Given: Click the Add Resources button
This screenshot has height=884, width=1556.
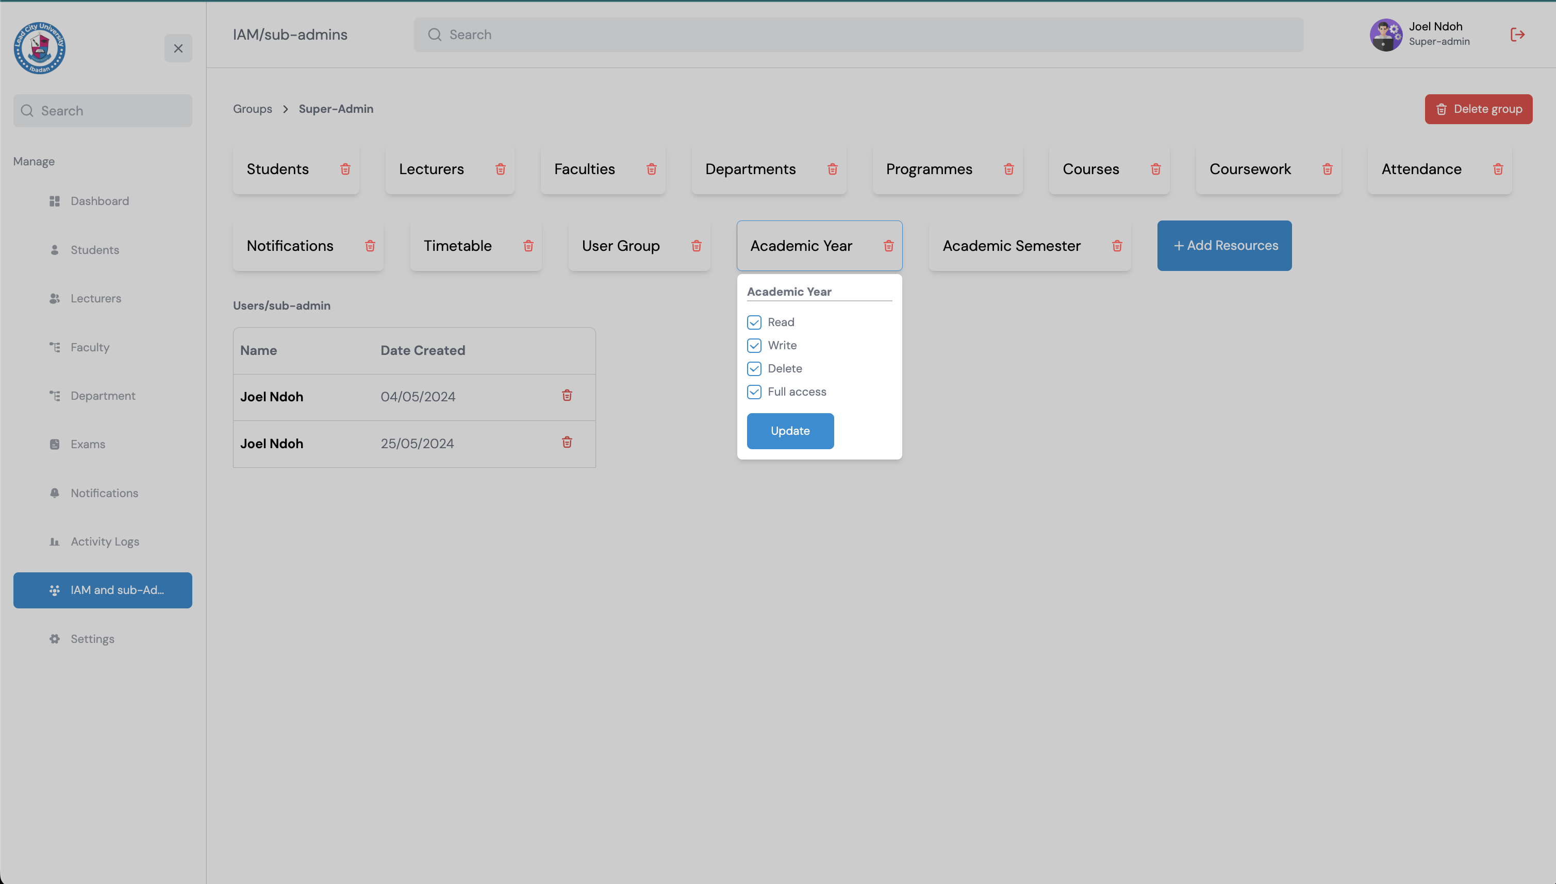Looking at the screenshot, I should coord(1224,246).
